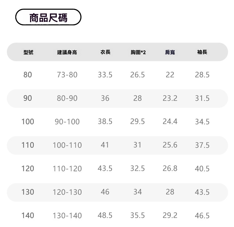Select the 46.5 sleeve length value
Viewport: 234px width, 227px height.
202,216
